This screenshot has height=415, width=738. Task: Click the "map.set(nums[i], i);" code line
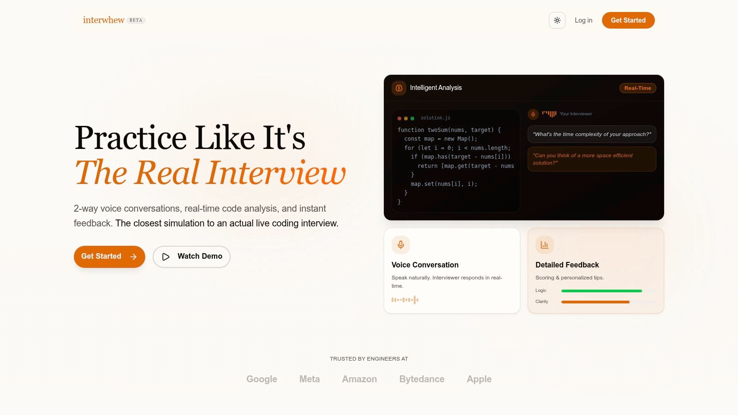tap(444, 184)
